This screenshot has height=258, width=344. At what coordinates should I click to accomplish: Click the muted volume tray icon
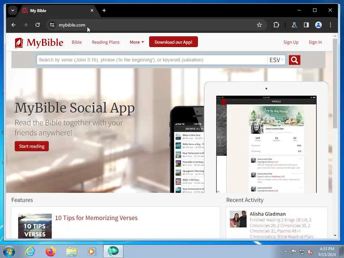[x=310, y=252]
